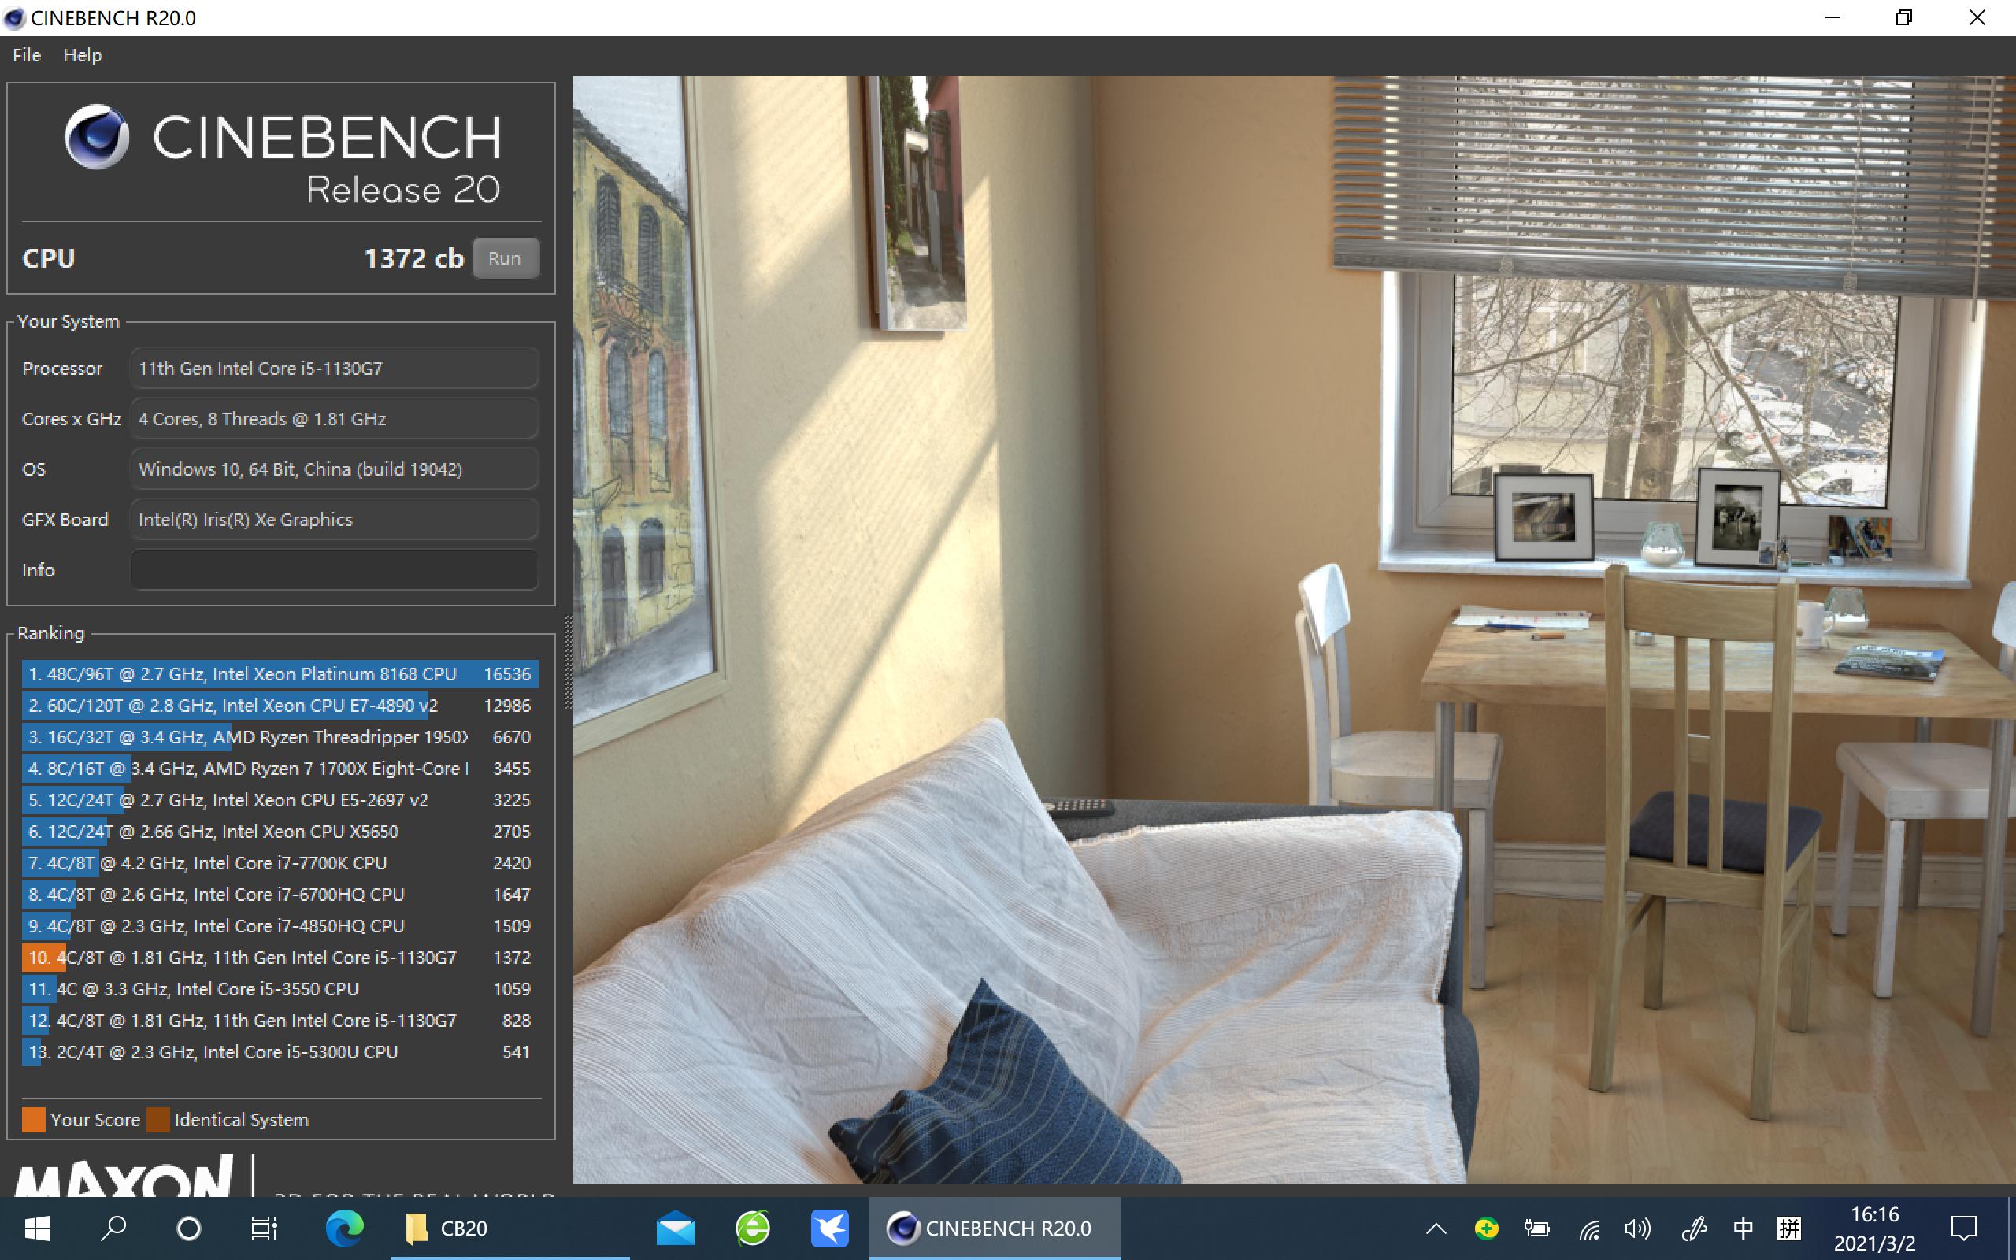Toggle Chinese input mode indicator
The height and width of the screenshot is (1260, 2016).
1742,1228
